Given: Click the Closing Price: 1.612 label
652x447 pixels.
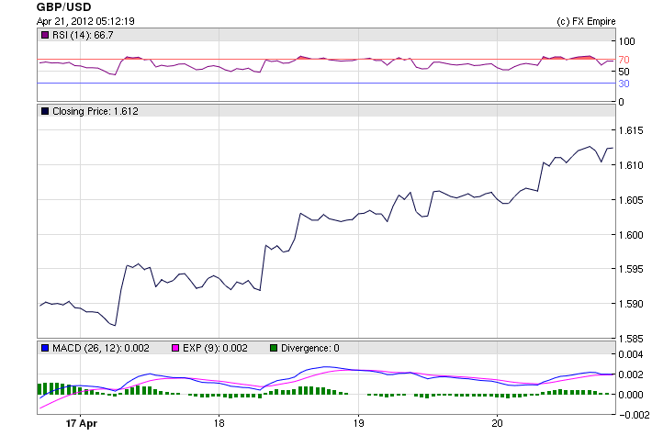Looking at the screenshot, I should tap(96, 111).
